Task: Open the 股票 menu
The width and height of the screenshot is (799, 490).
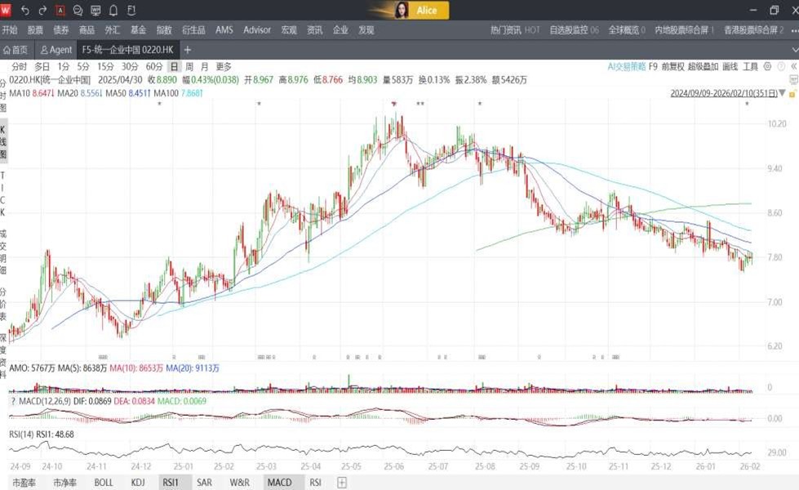Action: 36,29
